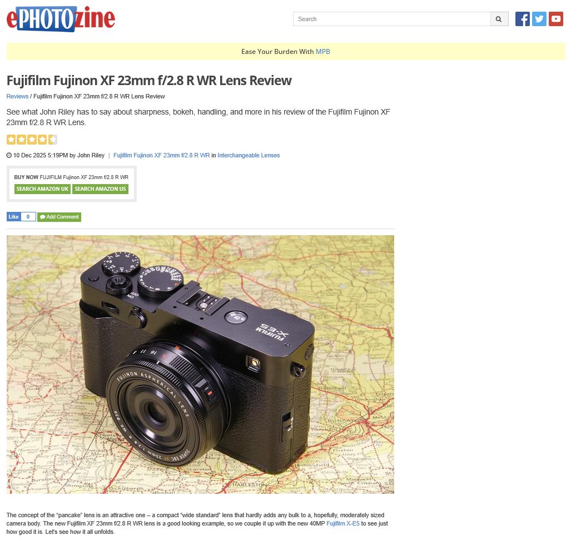Open the ePHOTOzine Twitter icon
This screenshot has height=540, width=571.
pos(539,19)
